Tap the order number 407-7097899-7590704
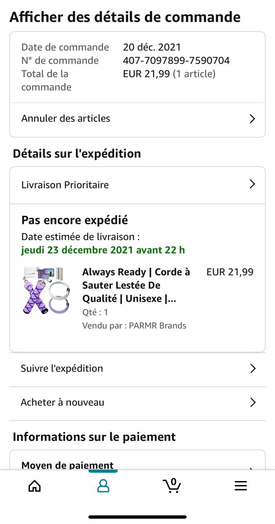 point(176,61)
